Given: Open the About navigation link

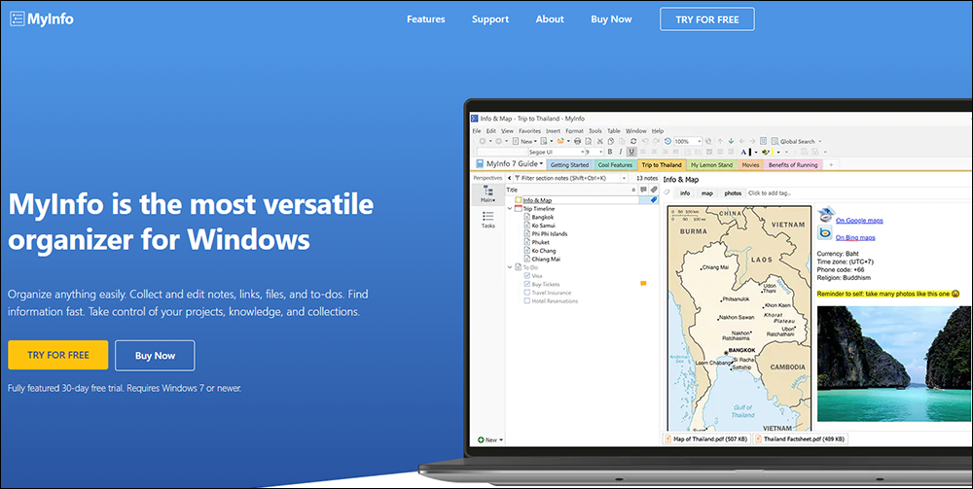Looking at the screenshot, I should (550, 19).
